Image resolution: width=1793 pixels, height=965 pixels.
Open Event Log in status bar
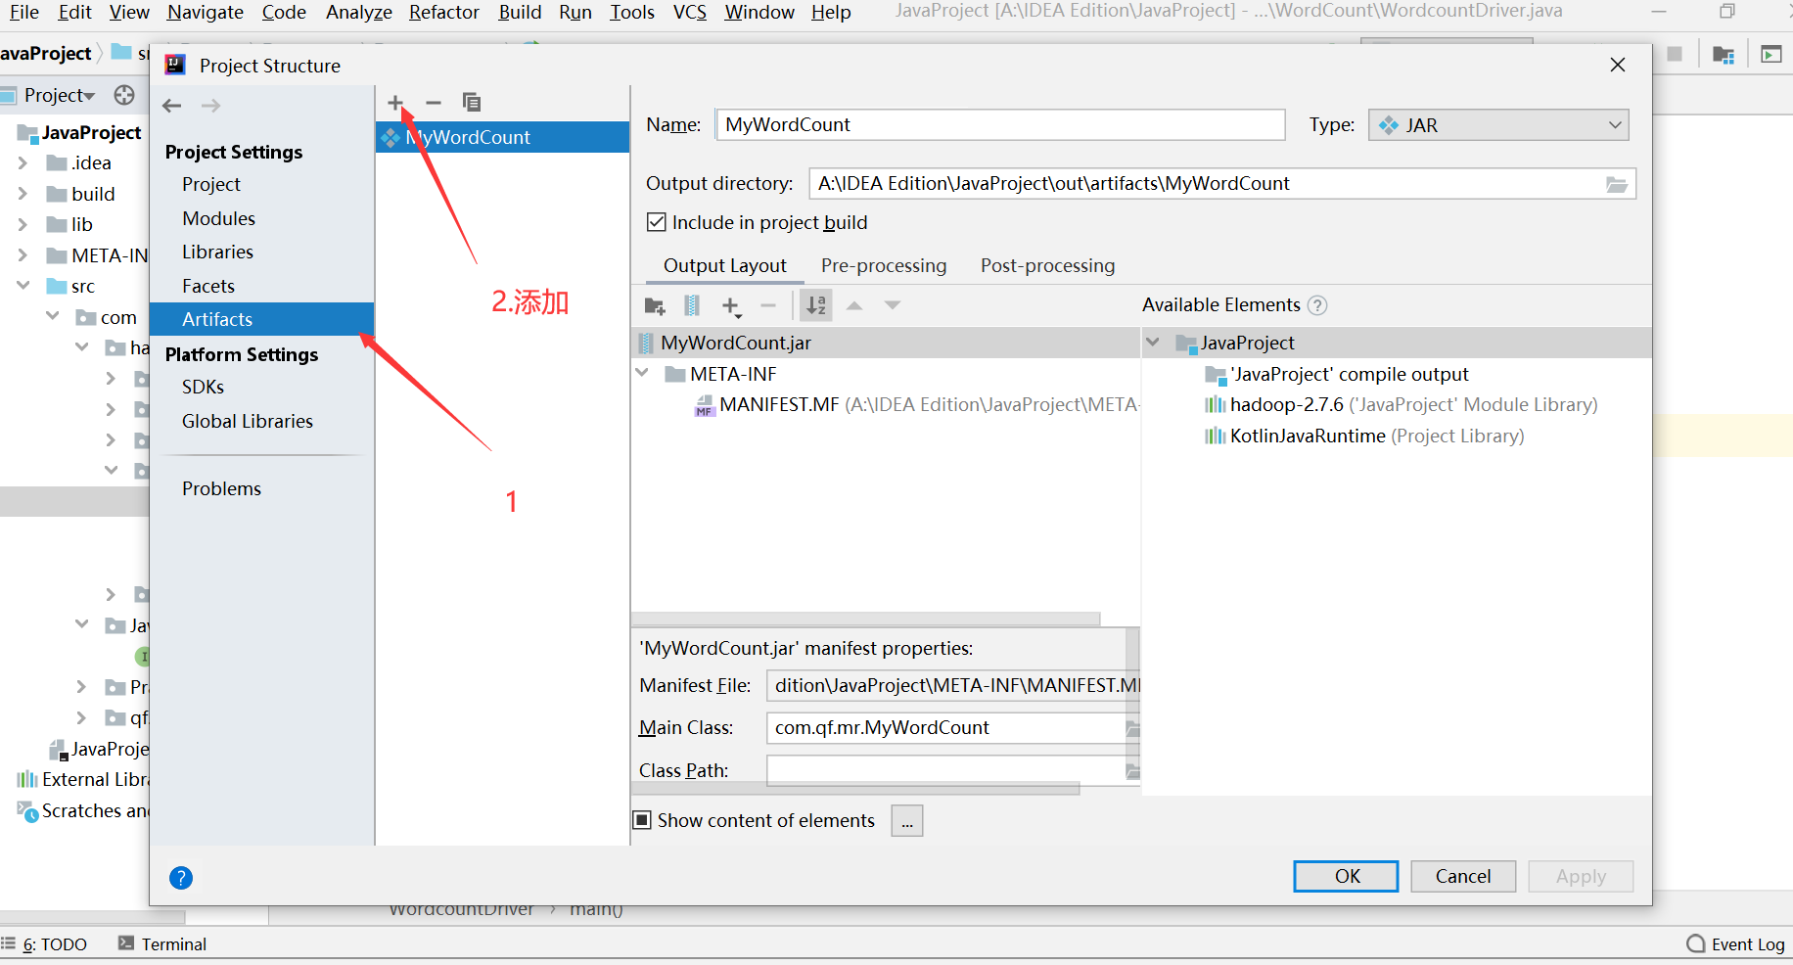tap(1735, 943)
